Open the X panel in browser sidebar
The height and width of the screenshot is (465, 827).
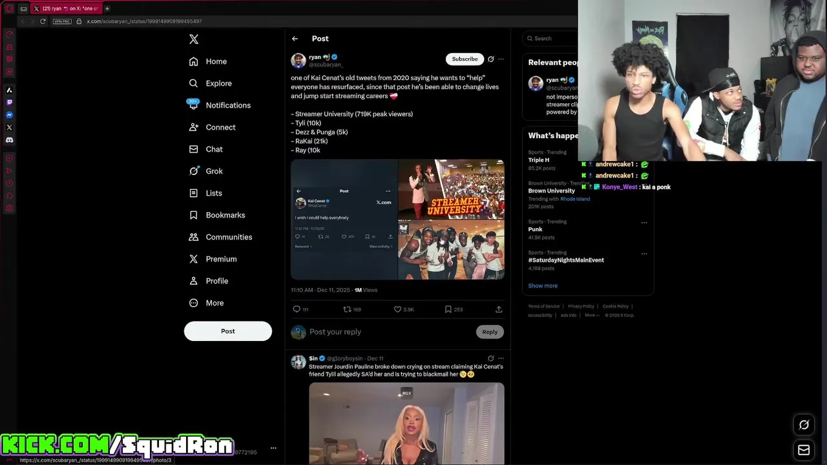[x=9, y=127]
